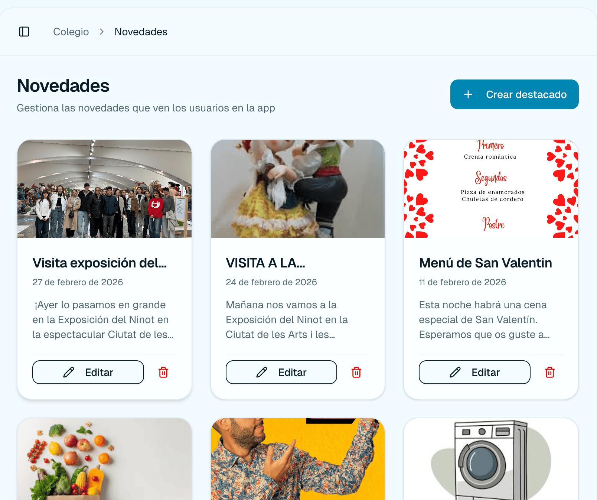Click pencil icon on VISITA A LA card
Image resolution: width=597 pixels, height=500 pixels.
point(262,372)
